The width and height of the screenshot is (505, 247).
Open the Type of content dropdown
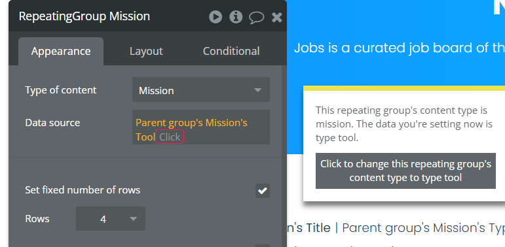pyautogui.click(x=201, y=90)
